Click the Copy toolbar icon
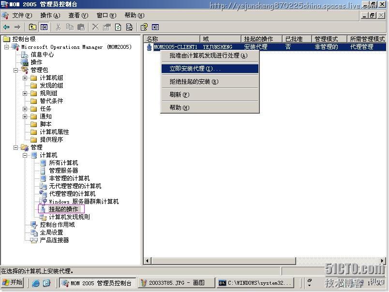Screen dimensions: 389x292 70,27
